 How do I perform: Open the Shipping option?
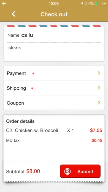pos(54,88)
